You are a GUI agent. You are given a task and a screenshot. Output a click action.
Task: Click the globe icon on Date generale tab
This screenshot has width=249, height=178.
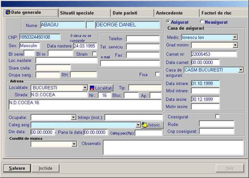(x=8, y=12)
